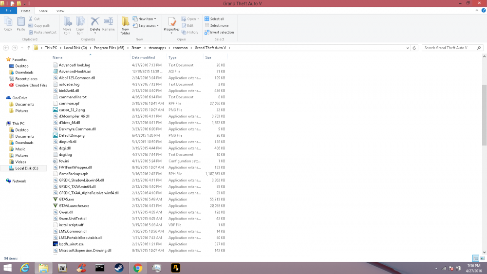Select Music under This PC

coord(20,149)
